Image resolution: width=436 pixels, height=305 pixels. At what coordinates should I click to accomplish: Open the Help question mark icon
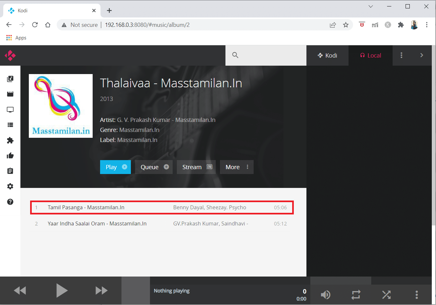coord(10,202)
